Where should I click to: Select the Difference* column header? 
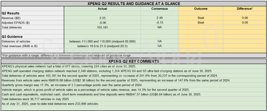pyautogui.click(x=245, y=9)
